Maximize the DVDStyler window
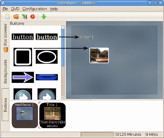The height and width of the screenshot is (138, 164). 155,3
